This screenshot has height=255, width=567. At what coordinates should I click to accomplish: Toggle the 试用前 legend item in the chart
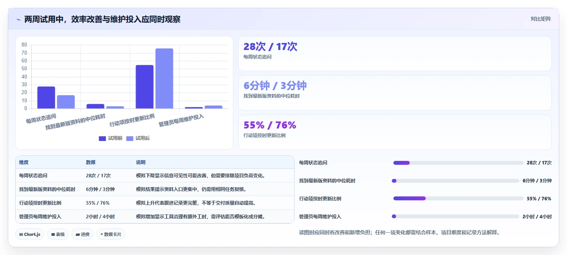point(110,138)
